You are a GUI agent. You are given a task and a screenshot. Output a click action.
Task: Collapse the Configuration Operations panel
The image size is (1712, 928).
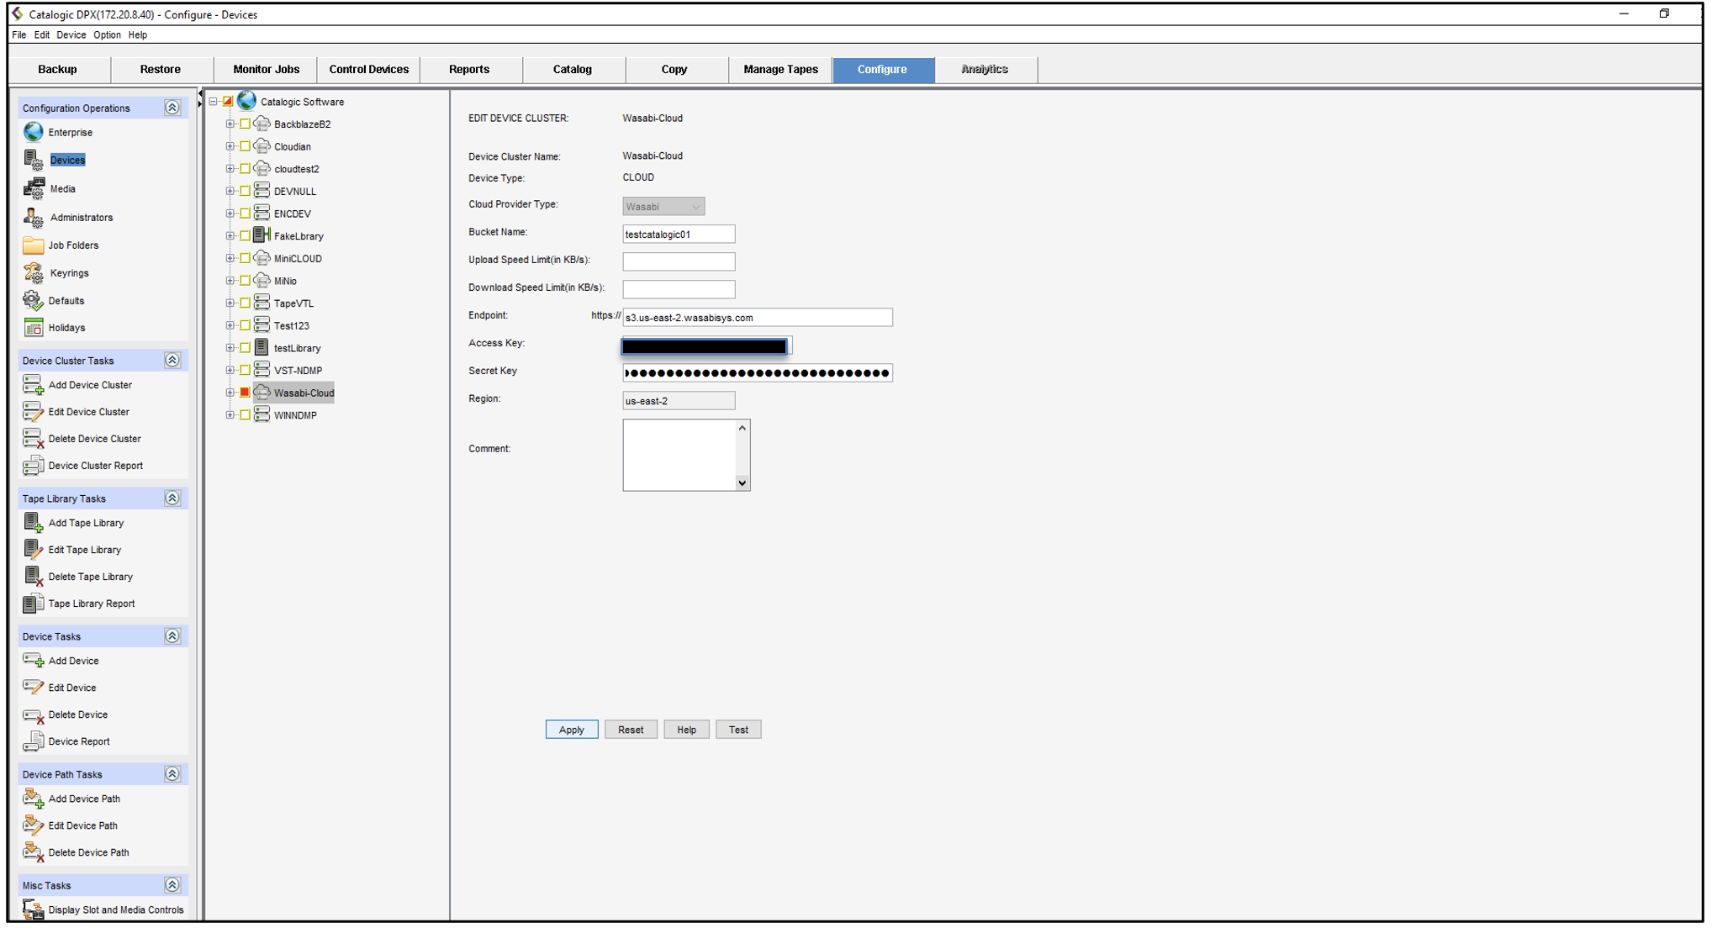[172, 108]
